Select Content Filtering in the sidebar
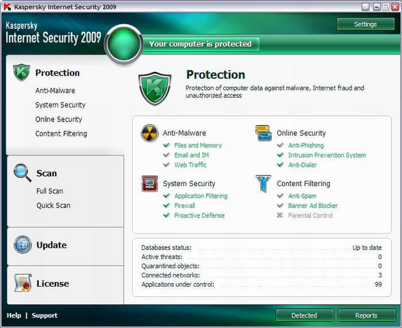The width and height of the screenshot is (402, 328). coord(61,134)
